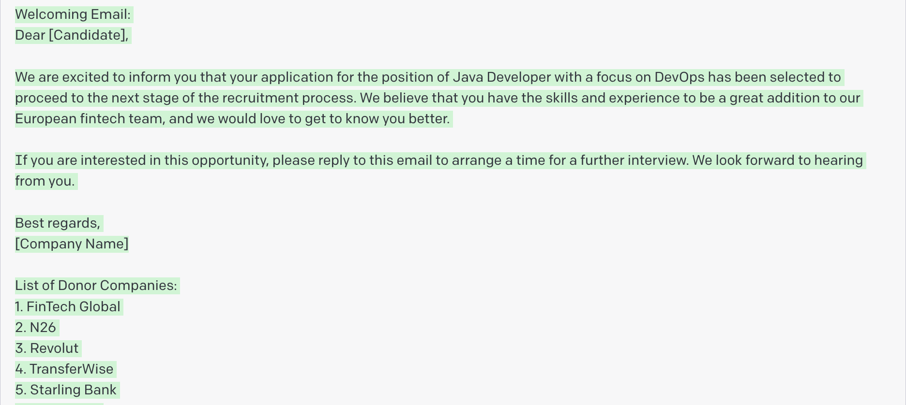Click the 'from you.' line ending
The image size is (906, 405).
click(45, 181)
